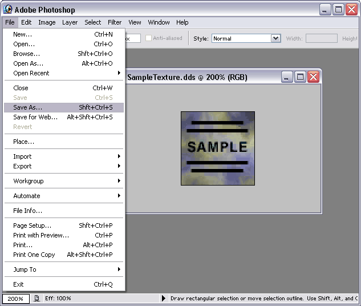This screenshot has width=361, height=306.
Task: Open the Image menu
Action: pyautogui.click(x=47, y=22)
